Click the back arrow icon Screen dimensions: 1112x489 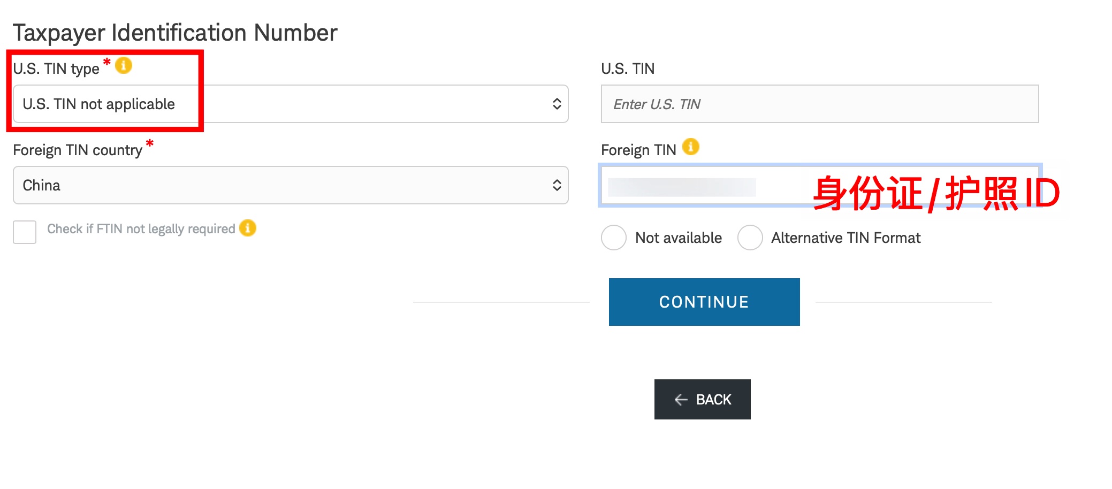tap(681, 400)
